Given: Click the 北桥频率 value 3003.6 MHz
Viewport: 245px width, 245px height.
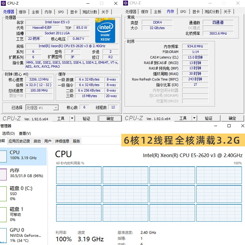Looking at the screenshot, I should (218, 33).
